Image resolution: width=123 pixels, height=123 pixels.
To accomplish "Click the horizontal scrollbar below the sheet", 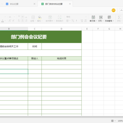I will click(x=61, y=117).
